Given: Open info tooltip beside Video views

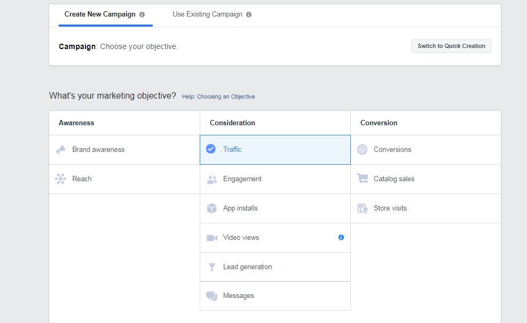Looking at the screenshot, I should tap(341, 237).
